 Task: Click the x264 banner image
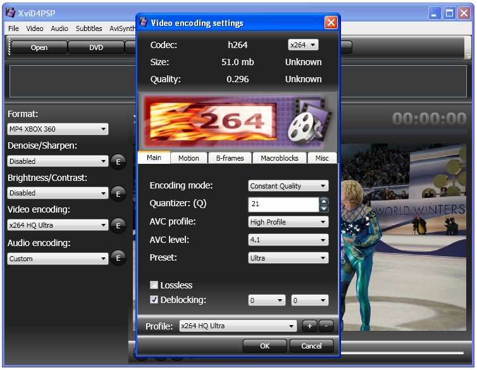(238, 121)
